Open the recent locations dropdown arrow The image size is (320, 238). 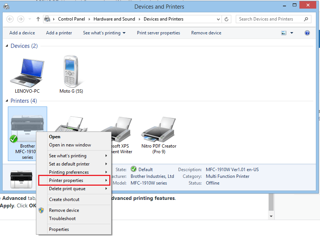tap(30, 19)
